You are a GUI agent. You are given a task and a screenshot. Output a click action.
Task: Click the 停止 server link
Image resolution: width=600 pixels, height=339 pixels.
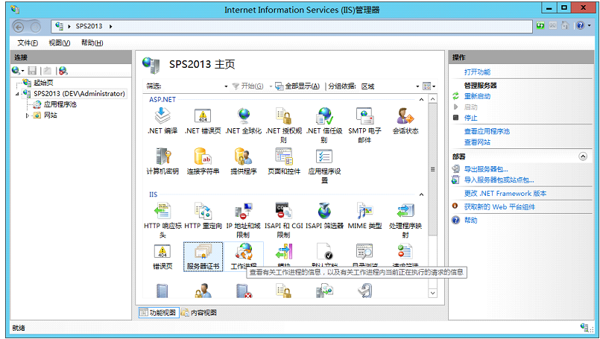pos(470,118)
